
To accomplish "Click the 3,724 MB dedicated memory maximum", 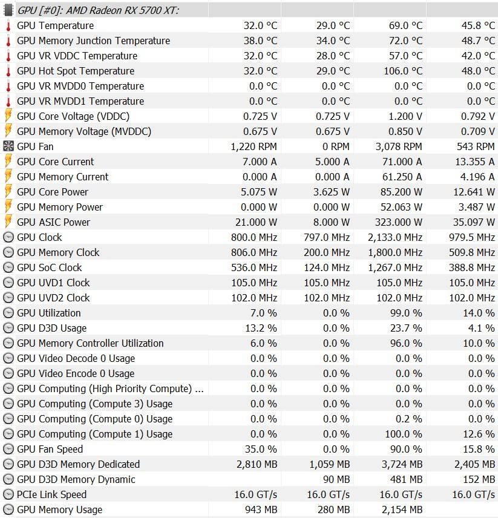I will point(402,465).
